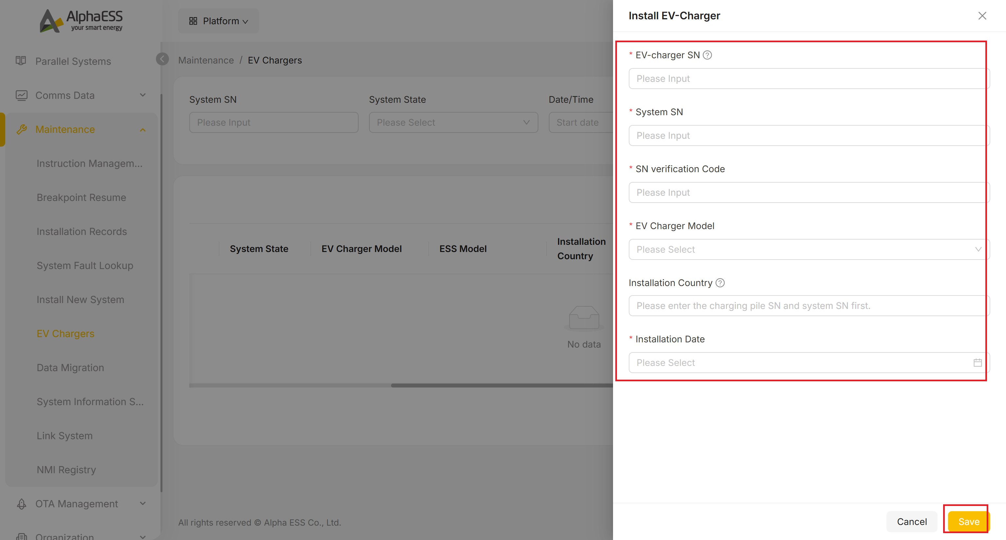
Task: Close the Install EV-Charger panel
Action: (982, 16)
